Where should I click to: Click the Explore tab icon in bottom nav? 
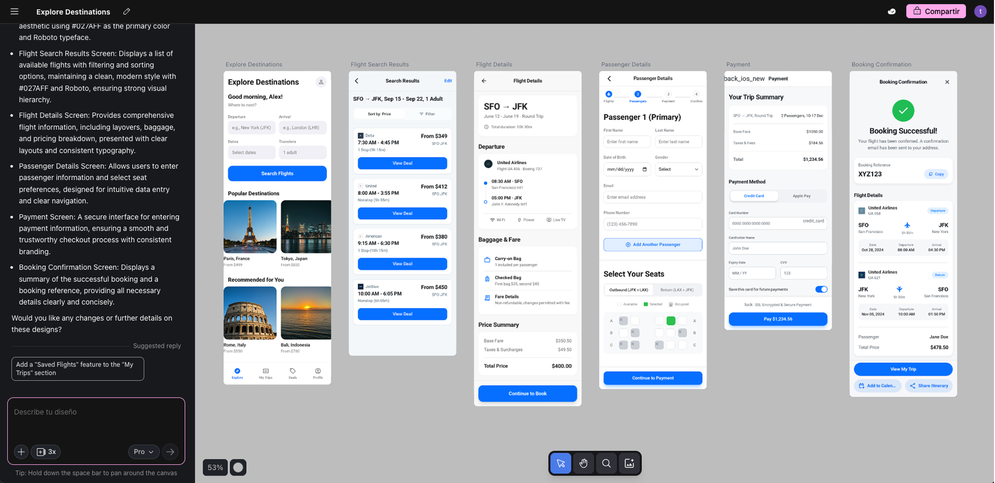click(x=237, y=371)
